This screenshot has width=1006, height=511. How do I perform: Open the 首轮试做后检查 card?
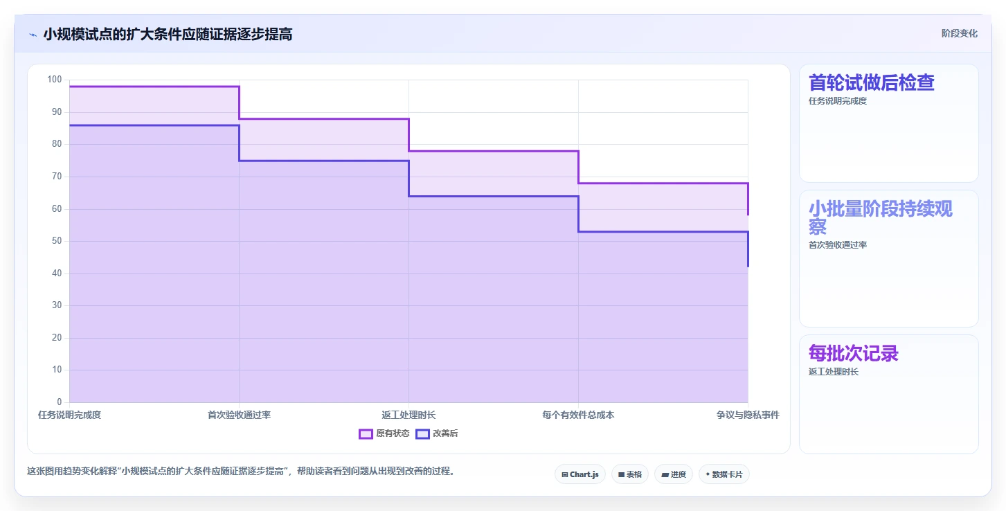pos(889,123)
